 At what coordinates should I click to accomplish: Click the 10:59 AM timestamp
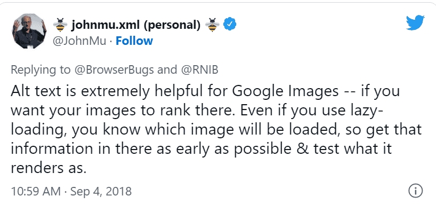[35, 191]
